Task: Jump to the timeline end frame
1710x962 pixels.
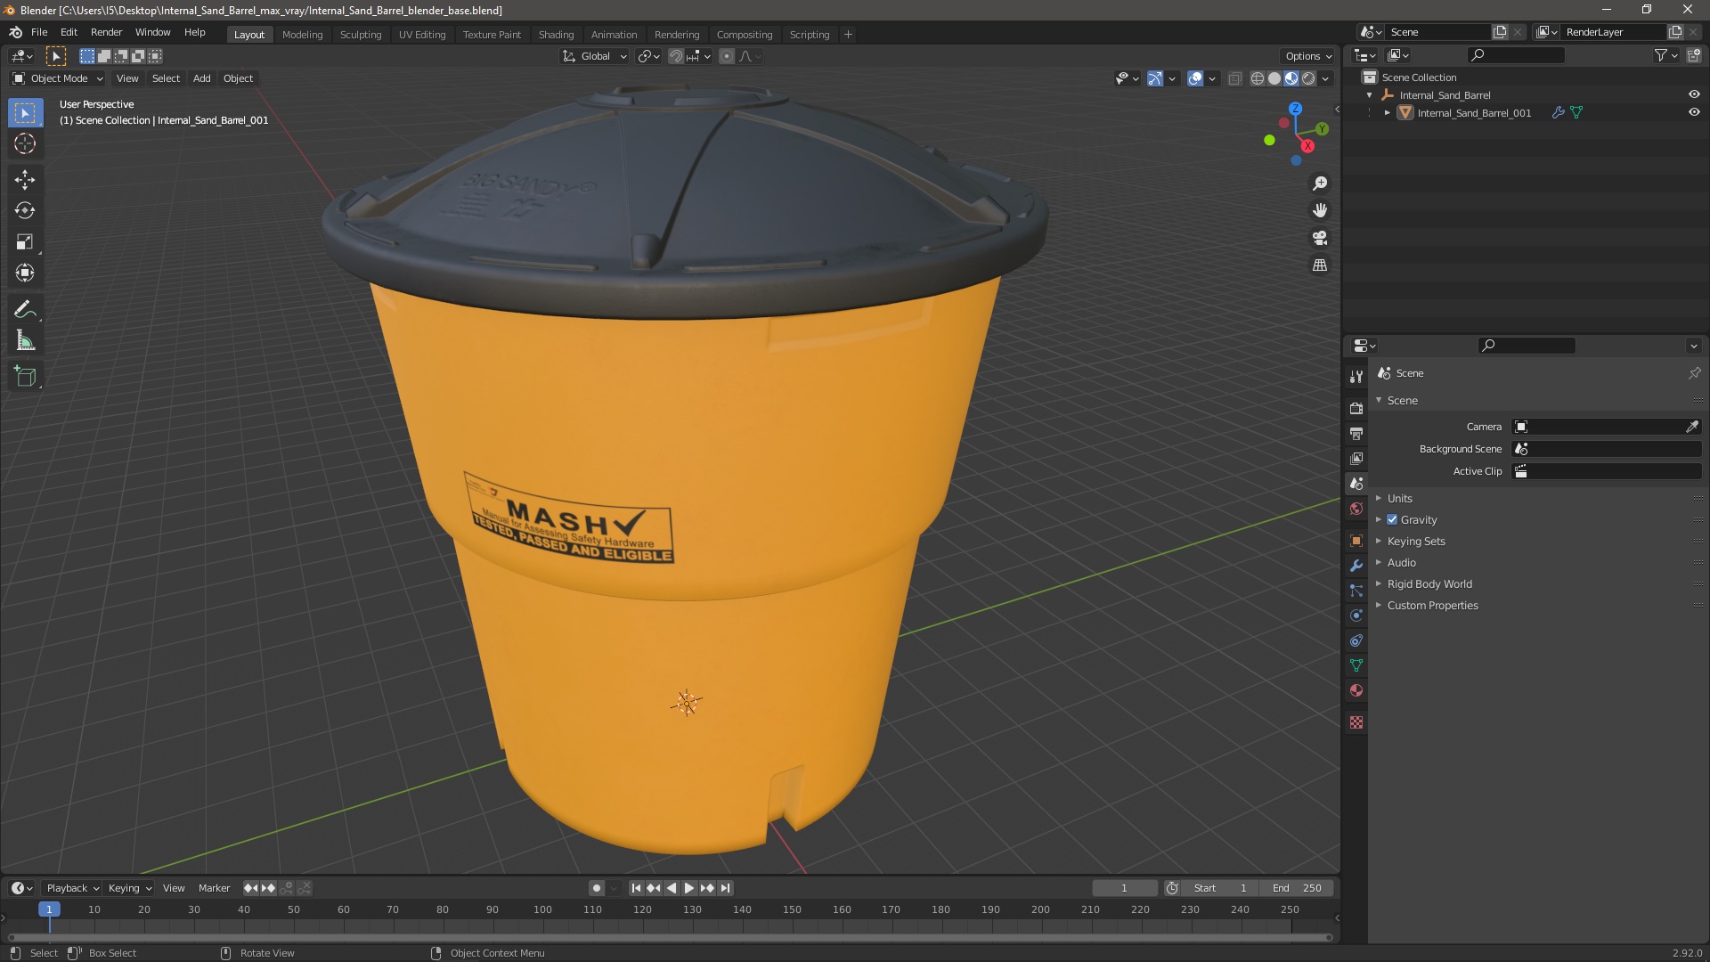Action: point(726,888)
